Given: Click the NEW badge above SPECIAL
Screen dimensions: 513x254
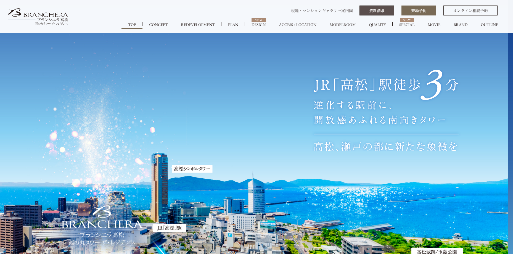Looking at the screenshot, I should pos(407,20).
